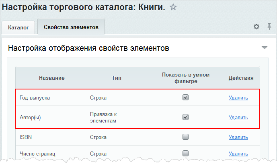The width and height of the screenshot is (277, 164).
Task: Click the Настройка отображения свойств элементов heading
Action: tap(88, 48)
